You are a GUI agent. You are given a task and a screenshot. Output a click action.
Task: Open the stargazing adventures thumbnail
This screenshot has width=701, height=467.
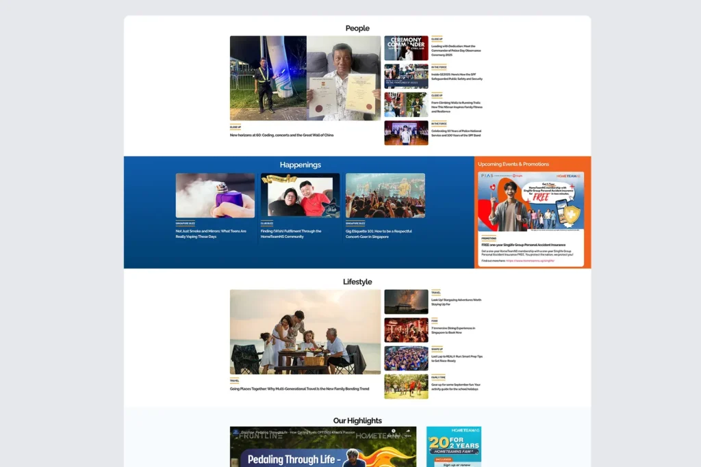coord(406,302)
